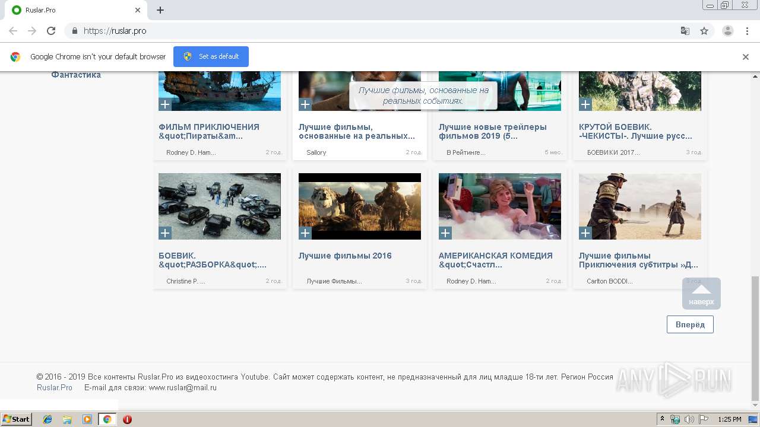Click plus icon on the БОЕВИК РАЗБОРКА thumbnail
The height and width of the screenshot is (427, 760).
point(164,233)
